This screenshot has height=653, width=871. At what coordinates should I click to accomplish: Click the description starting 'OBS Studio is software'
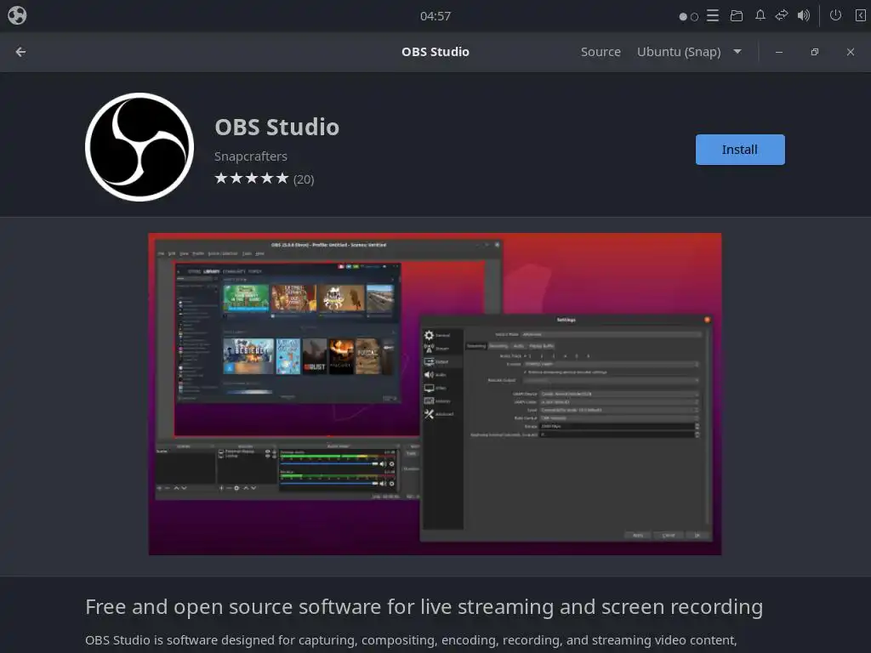point(411,640)
